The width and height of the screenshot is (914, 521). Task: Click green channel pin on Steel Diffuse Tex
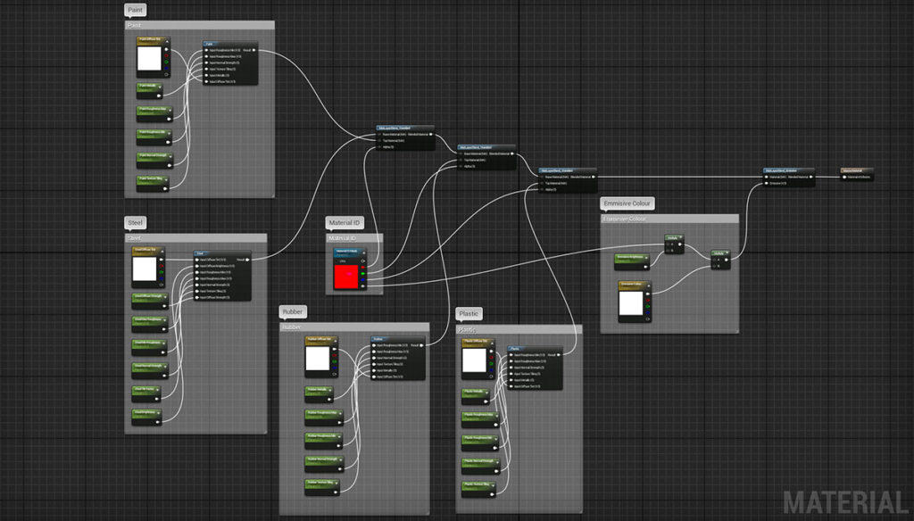(162, 272)
